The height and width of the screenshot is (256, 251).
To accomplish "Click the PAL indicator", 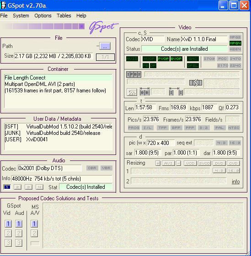I will coord(219,128).
